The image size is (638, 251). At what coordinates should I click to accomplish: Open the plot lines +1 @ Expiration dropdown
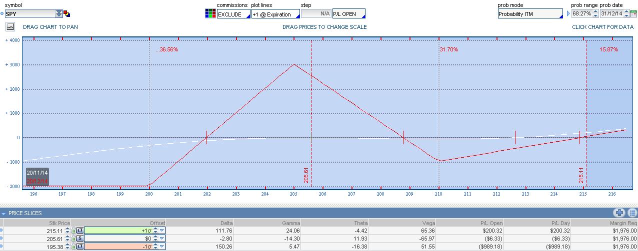pyautogui.click(x=275, y=14)
